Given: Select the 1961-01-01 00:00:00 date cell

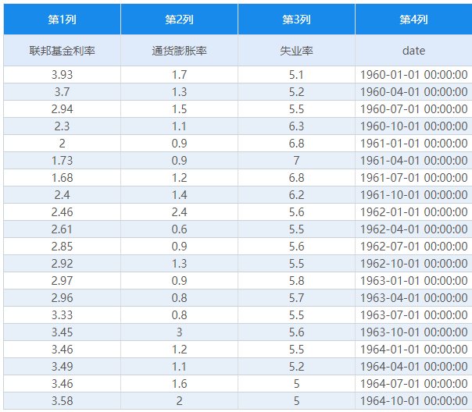Looking at the screenshot, I should tap(413, 144).
